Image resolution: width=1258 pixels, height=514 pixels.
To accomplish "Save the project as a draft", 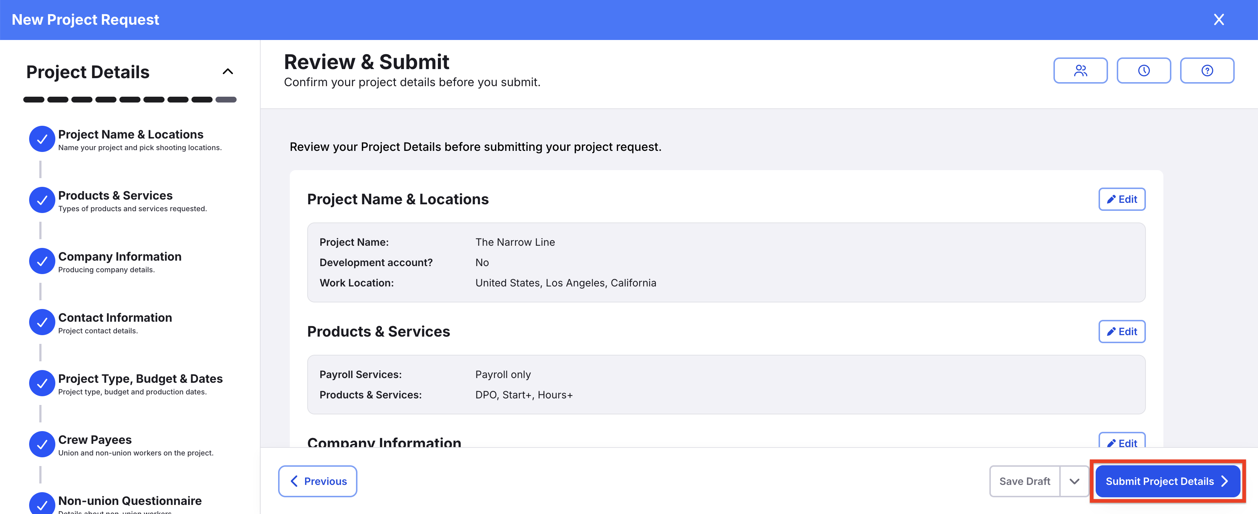I will (1025, 481).
